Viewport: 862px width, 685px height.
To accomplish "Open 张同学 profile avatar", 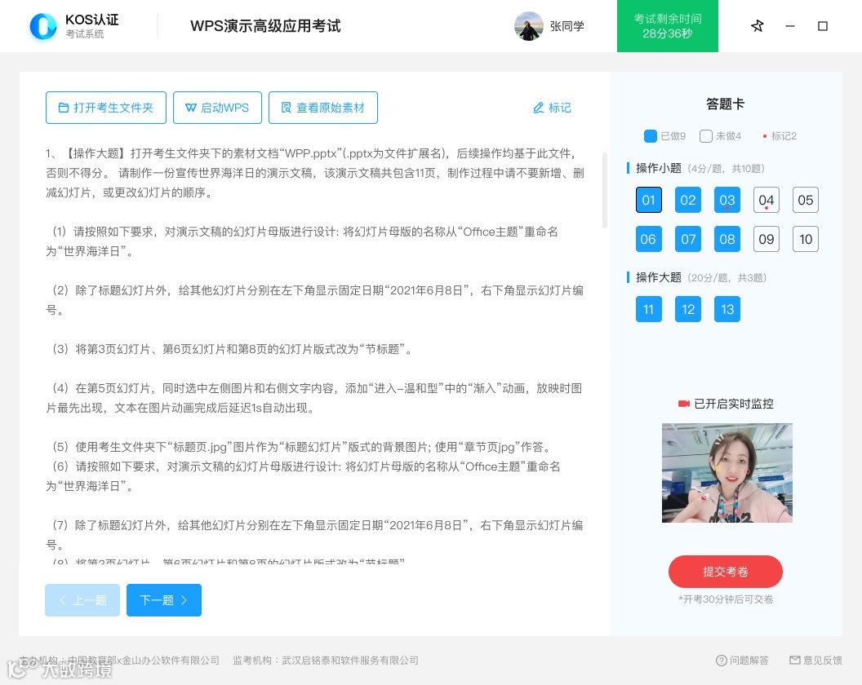I will click(x=528, y=26).
